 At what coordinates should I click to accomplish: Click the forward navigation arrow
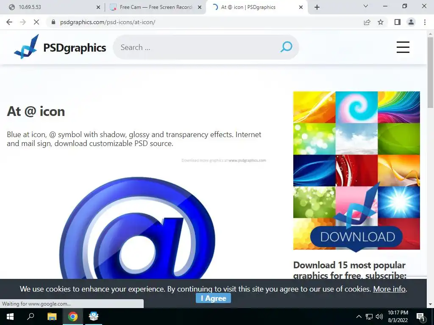pyautogui.click(x=23, y=22)
